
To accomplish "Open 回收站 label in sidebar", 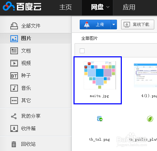I will [28, 144].
